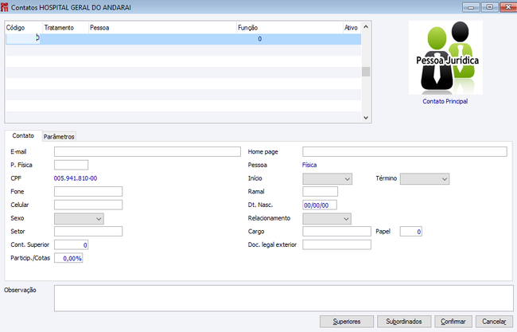The height and width of the screenshot is (332, 517).
Task: Click the Superiores button
Action: [x=347, y=322]
